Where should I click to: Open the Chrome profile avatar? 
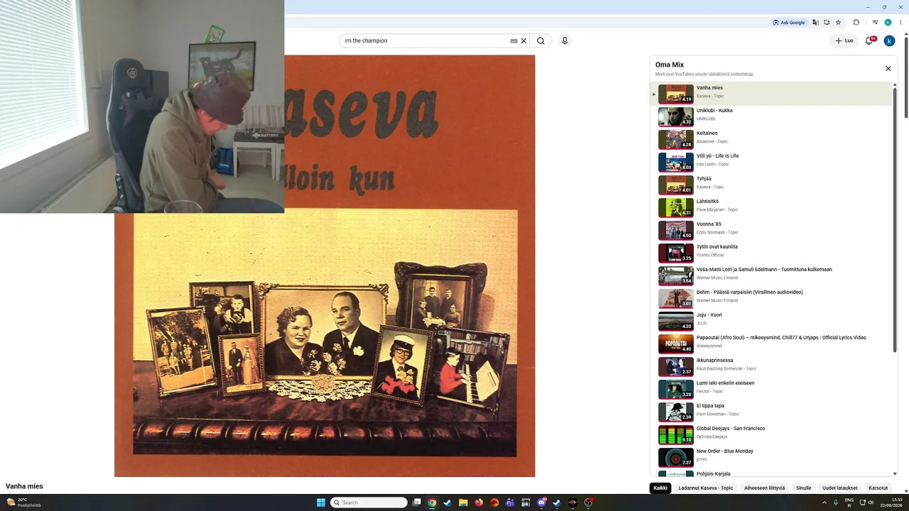click(888, 22)
